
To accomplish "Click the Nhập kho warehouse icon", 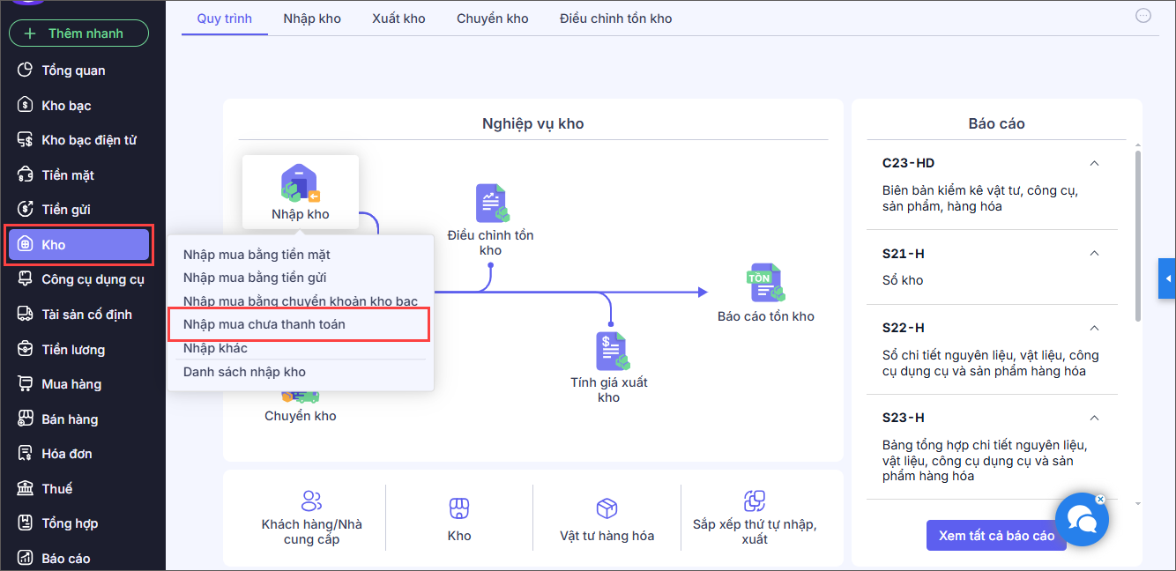I will click(x=300, y=183).
